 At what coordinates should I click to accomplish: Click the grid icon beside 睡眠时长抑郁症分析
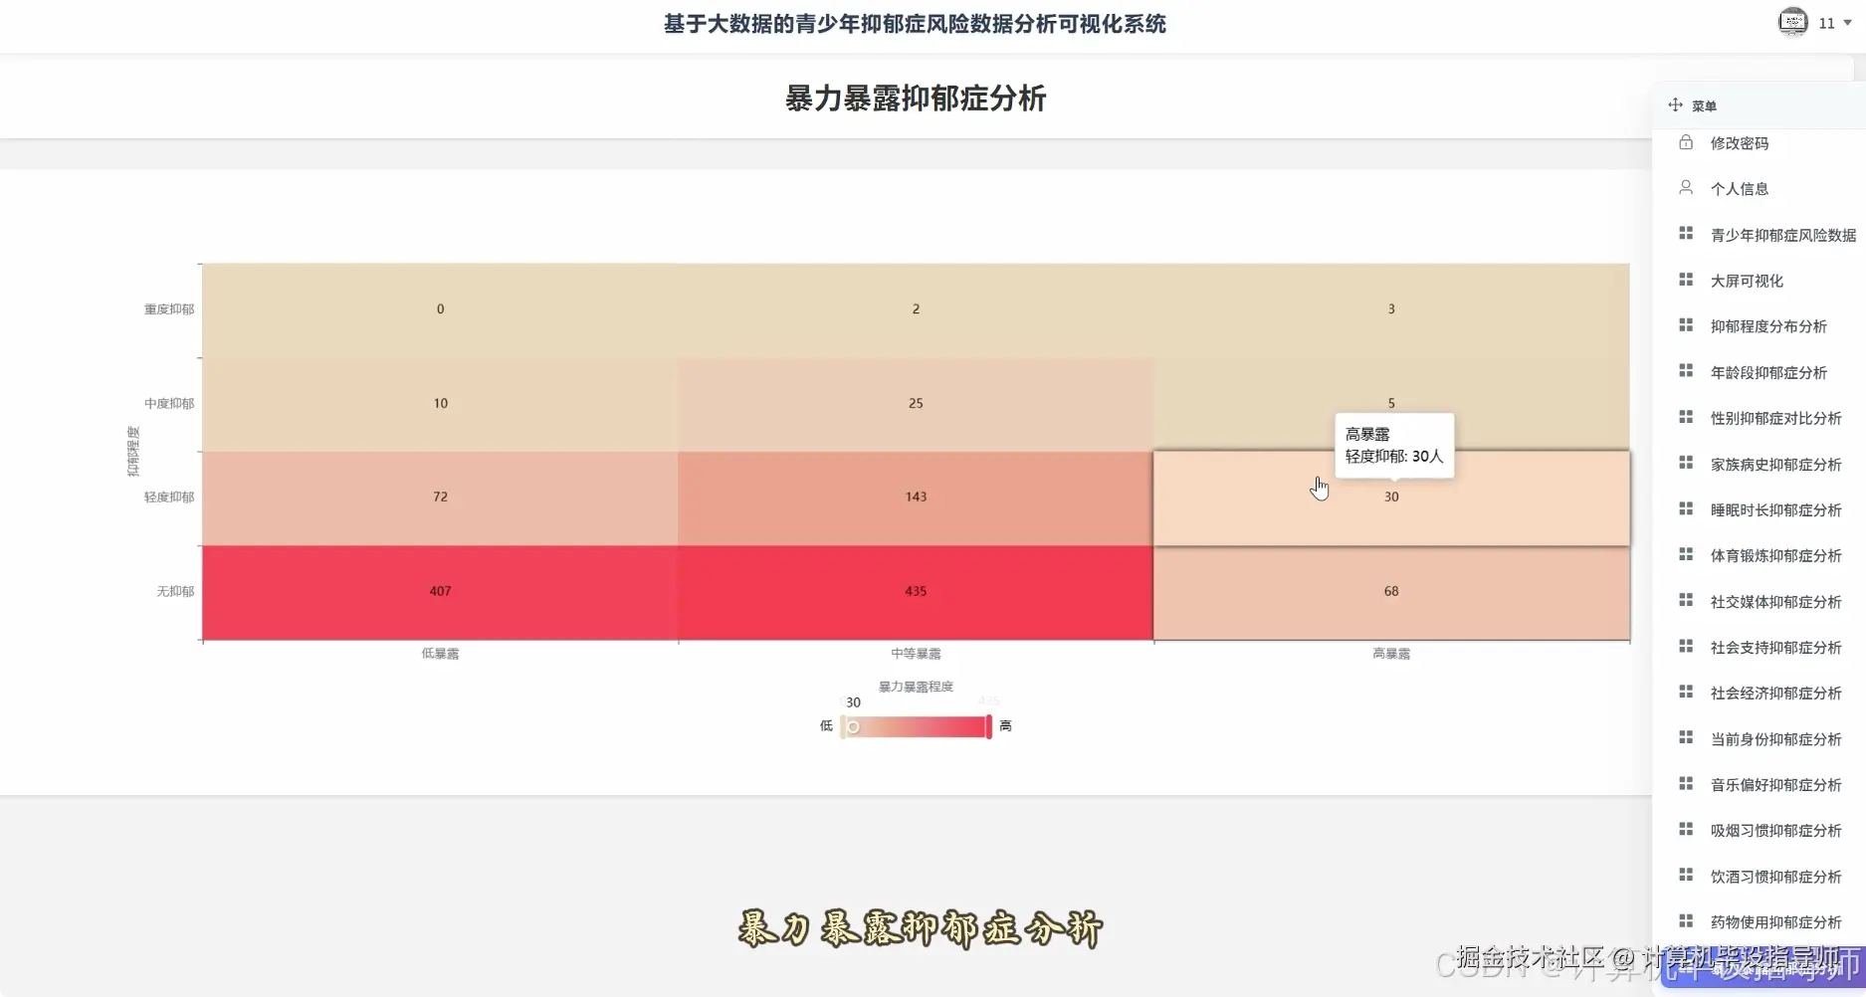[1686, 507]
